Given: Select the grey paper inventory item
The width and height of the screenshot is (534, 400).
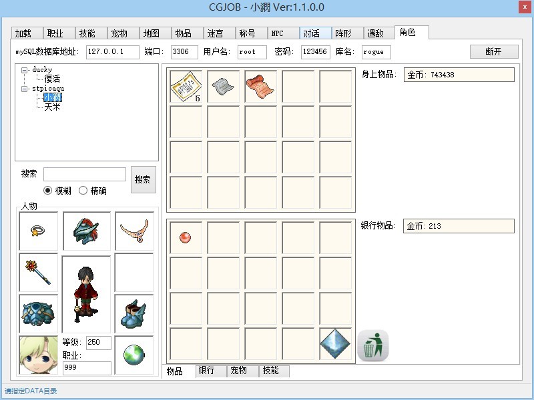Looking at the screenshot, I should (x=223, y=86).
